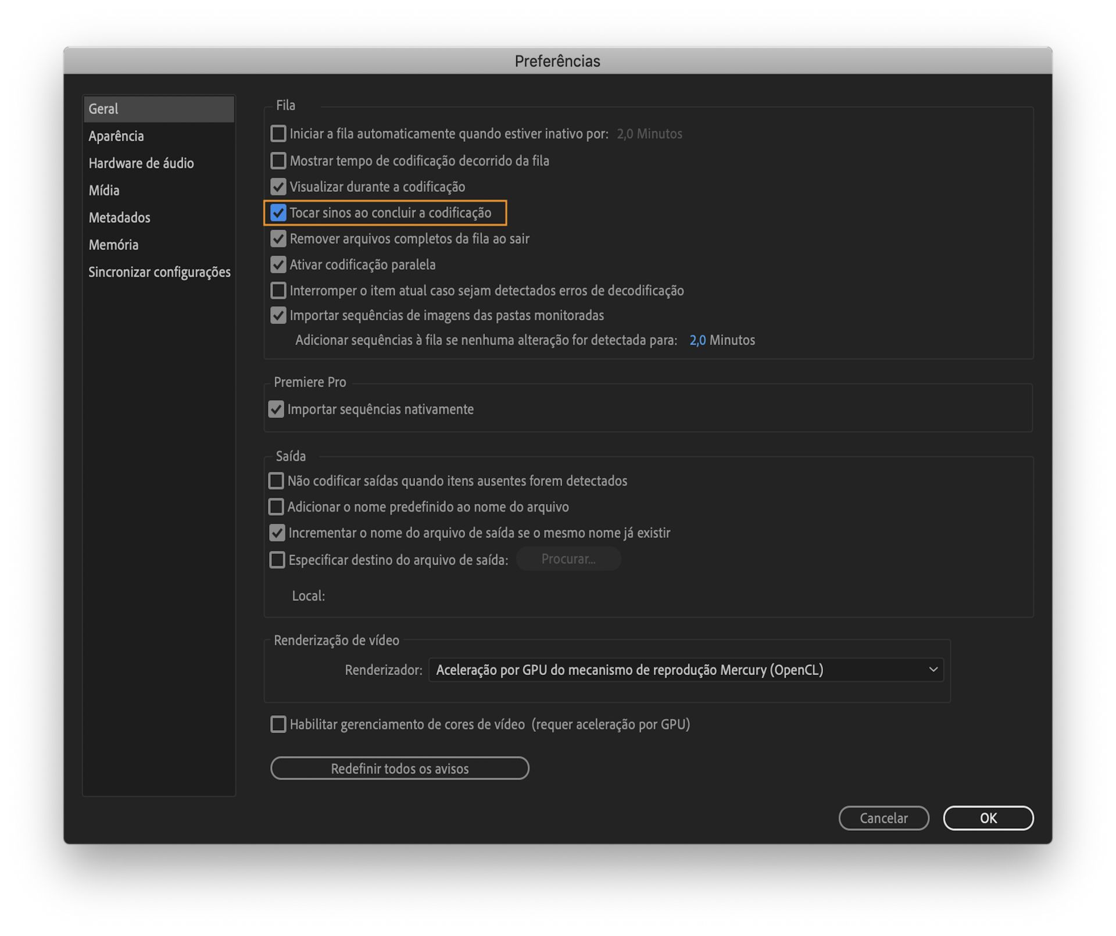
Task: Enable 'Iniciar a fila automaticamente' checkbox
Action: [x=278, y=134]
